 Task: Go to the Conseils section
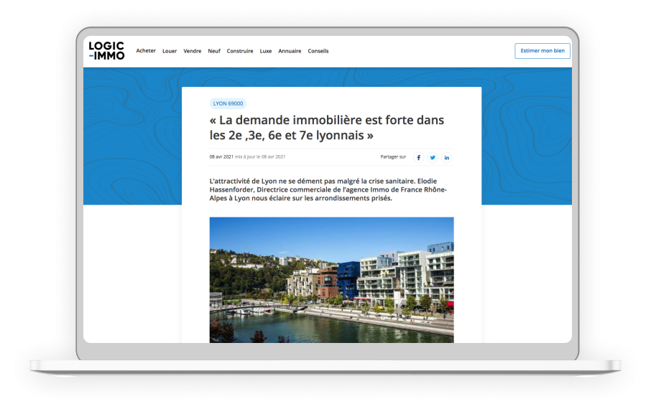pos(318,51)
